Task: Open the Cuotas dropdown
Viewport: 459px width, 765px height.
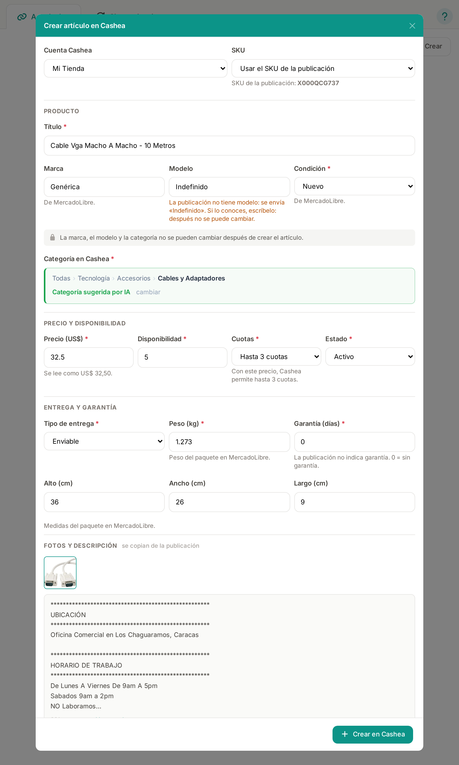Action: tap(276, 356)
